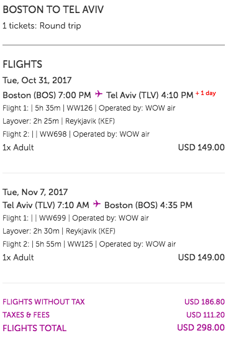Click FLIGHTS WITHOUT TAX label
Screen dimensions: 228x338
click(x=43, y=302)
